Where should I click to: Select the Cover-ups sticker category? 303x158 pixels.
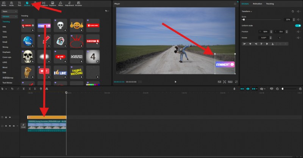[x=7, y=57]
